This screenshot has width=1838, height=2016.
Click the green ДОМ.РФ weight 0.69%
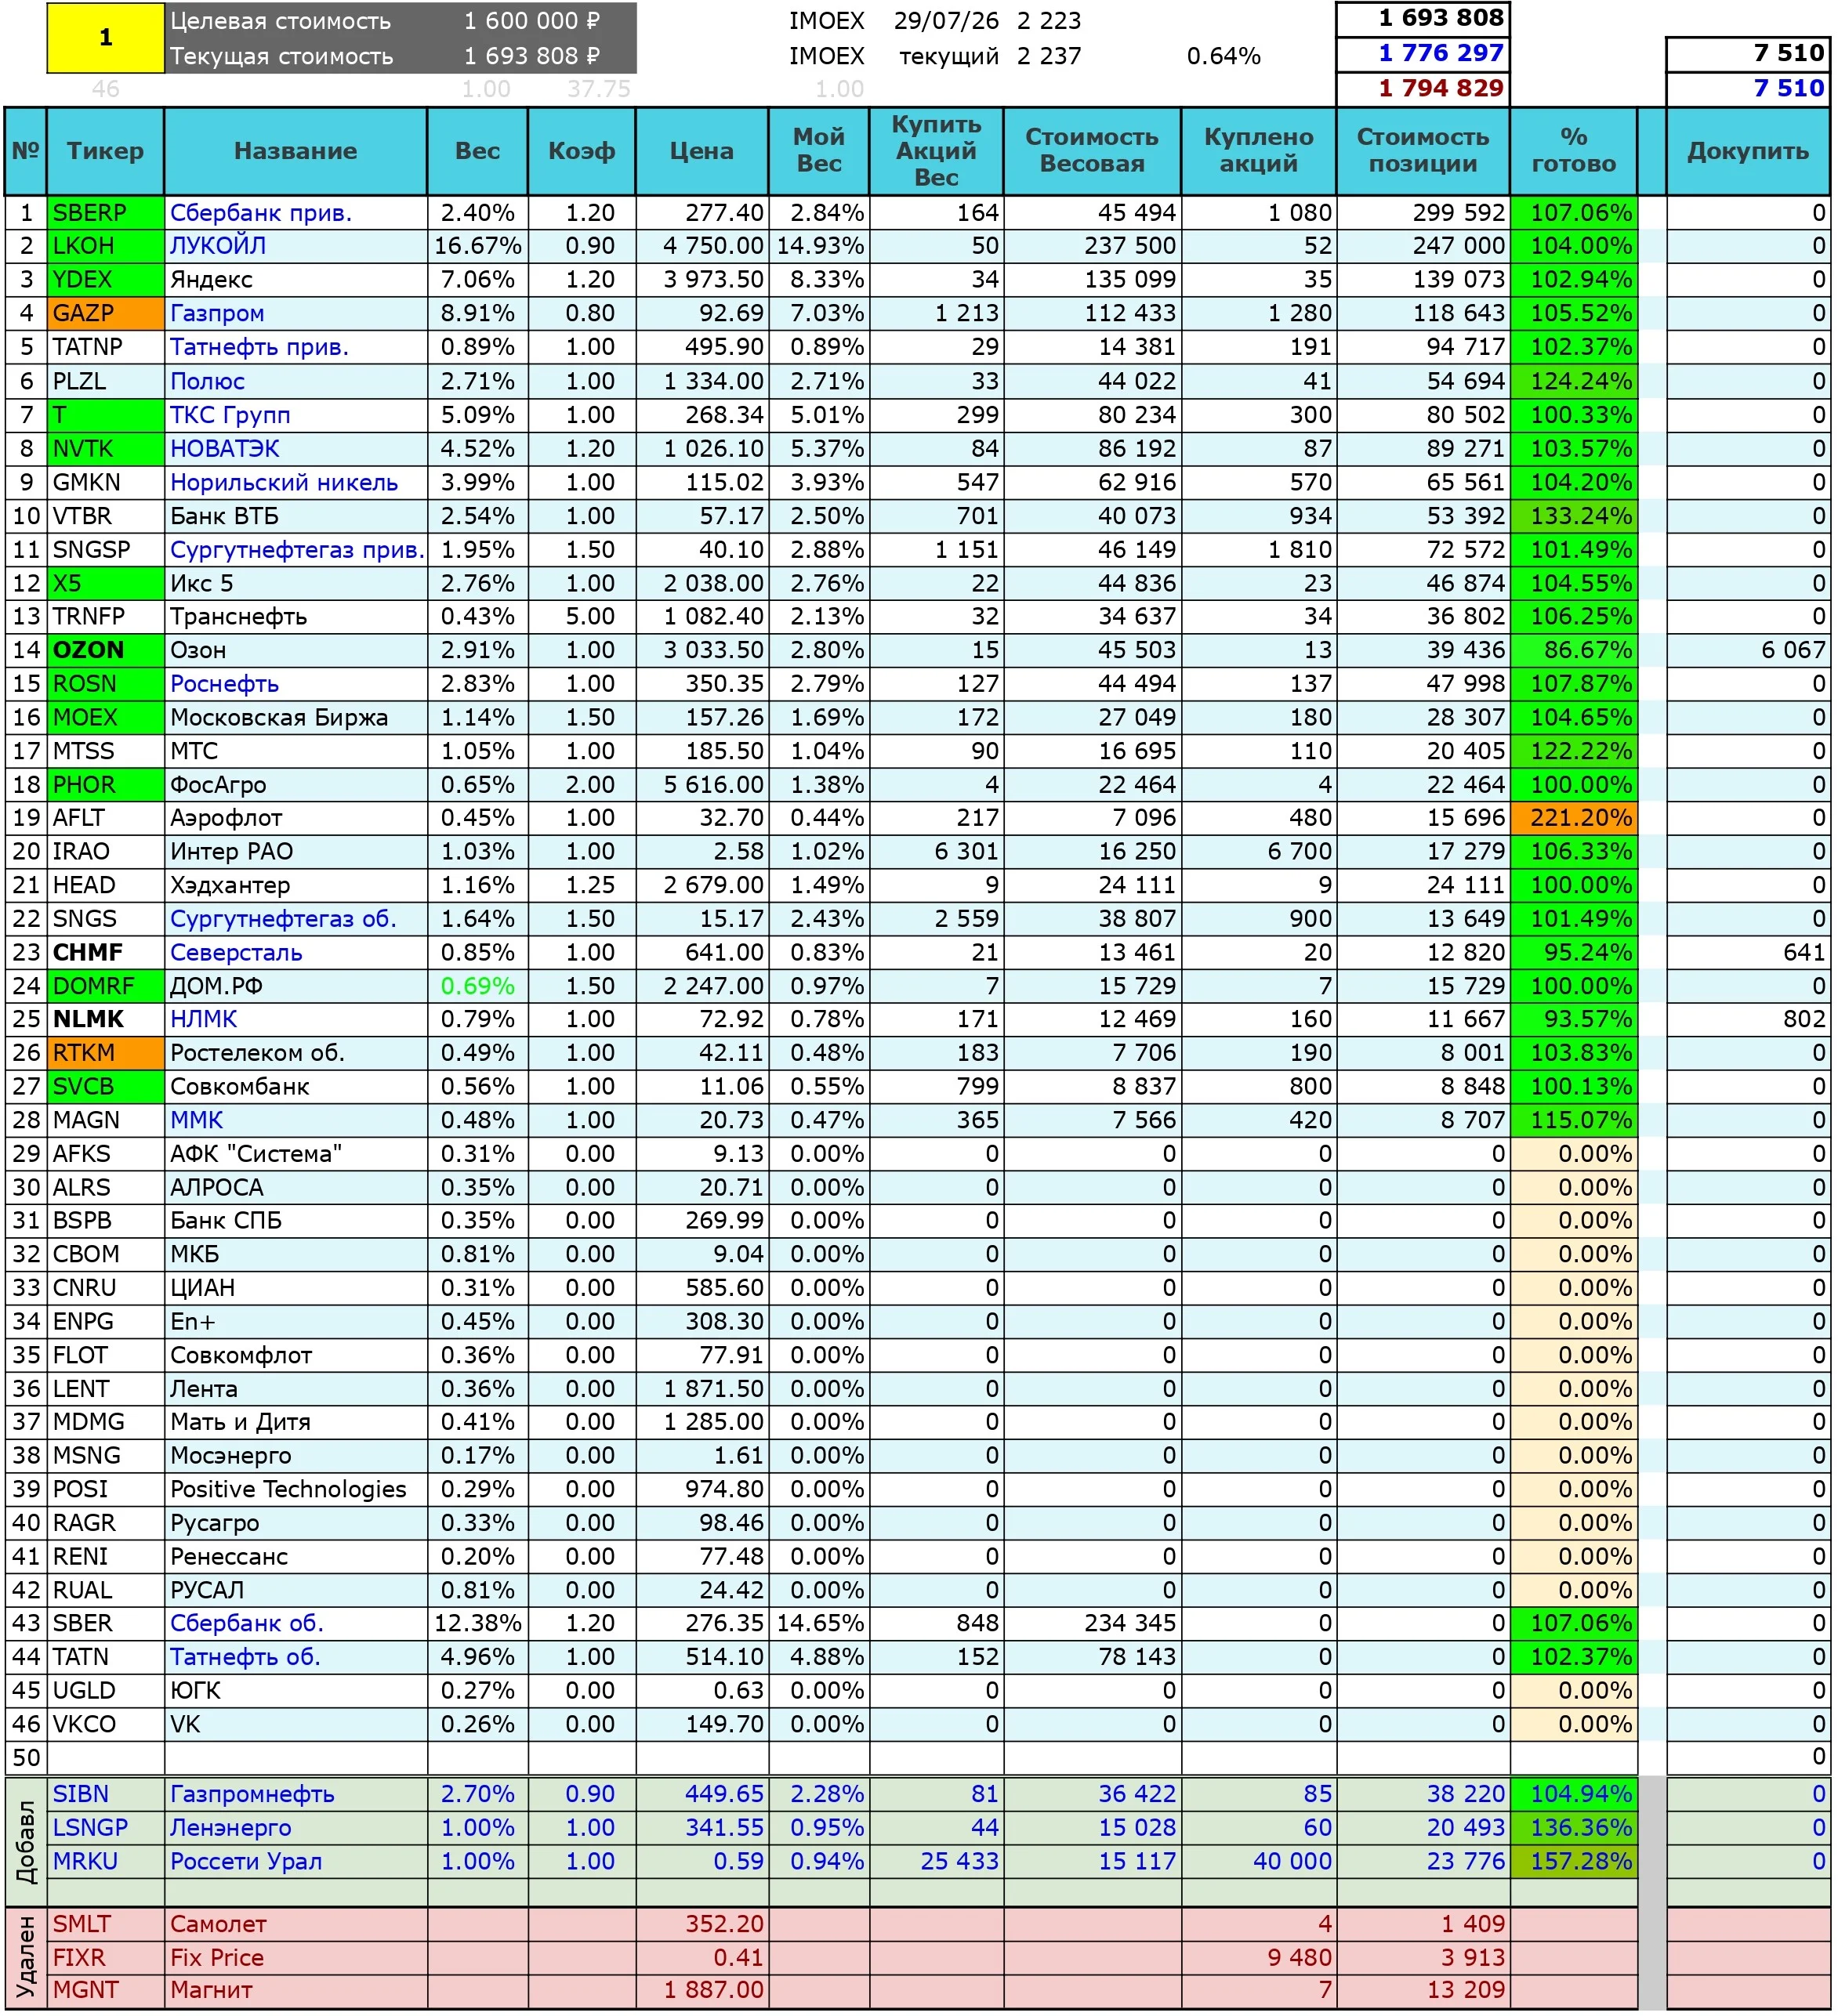(x=477, y=987)
